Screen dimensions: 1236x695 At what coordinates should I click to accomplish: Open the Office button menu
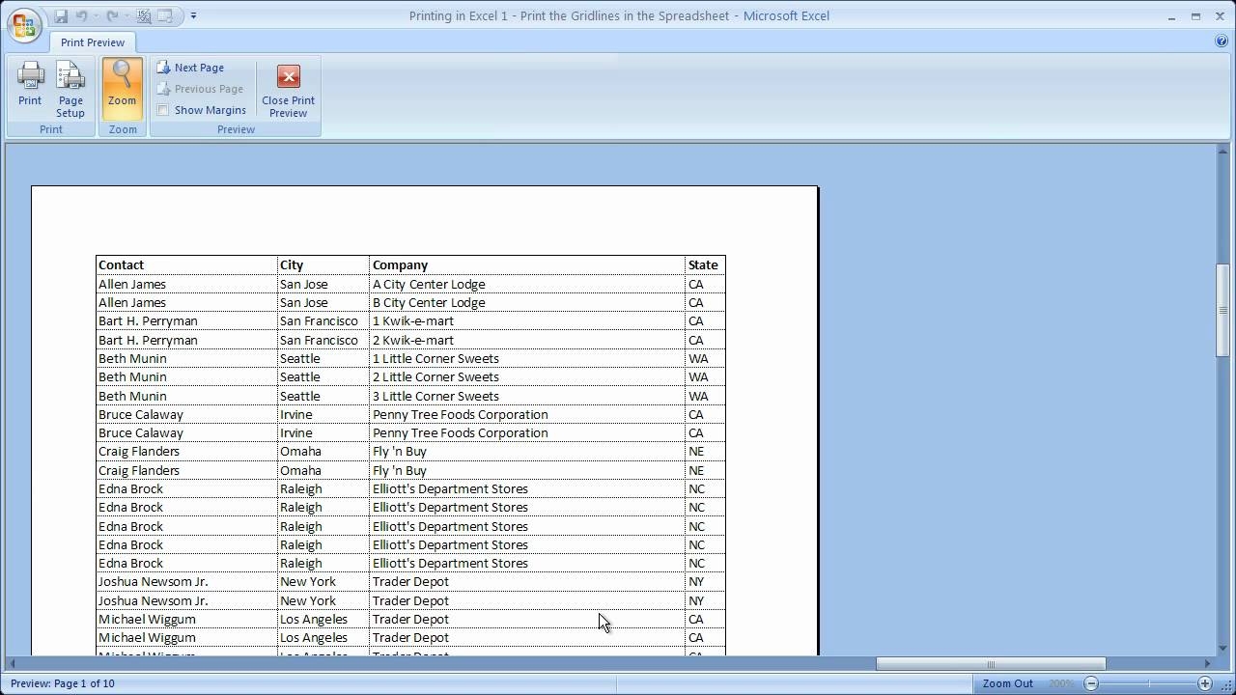click(x=24, y=25)
